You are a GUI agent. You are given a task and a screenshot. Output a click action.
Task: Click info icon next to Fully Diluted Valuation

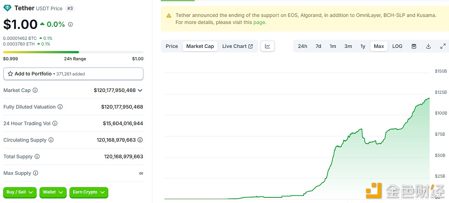[60, 107]
